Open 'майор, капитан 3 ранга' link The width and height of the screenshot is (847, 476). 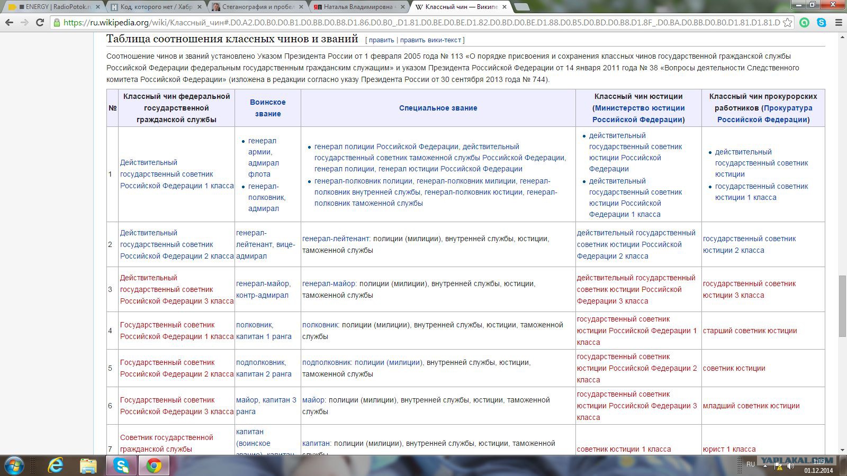pyautogui.click(x=266, y=406)
